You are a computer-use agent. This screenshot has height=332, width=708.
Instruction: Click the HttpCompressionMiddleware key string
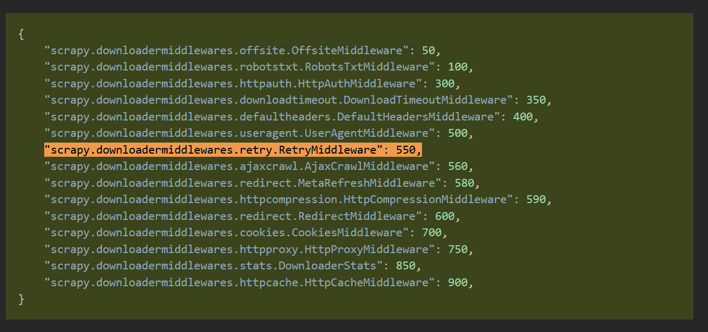tap(278, 200)
